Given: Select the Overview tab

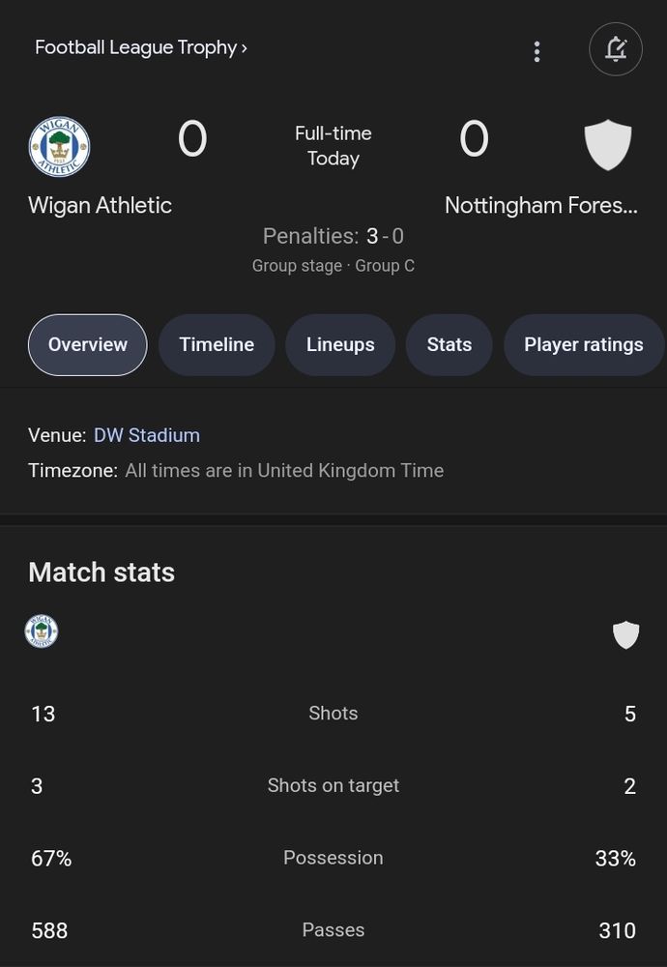Looking at the screenshot, I should point(88,345).
